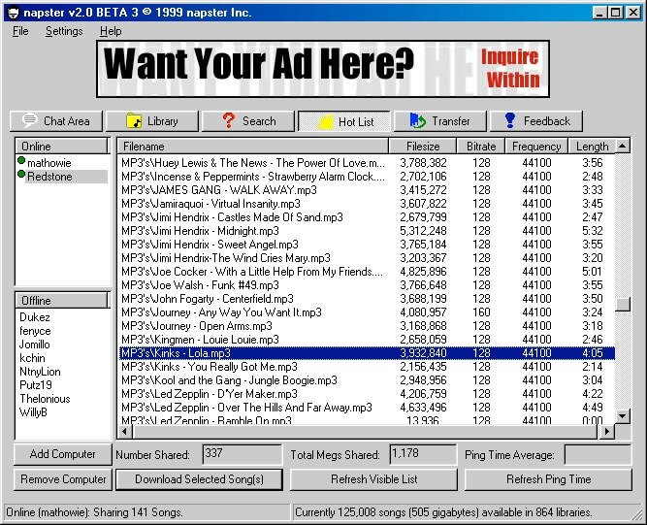The width and height of the screenshot is (647, 525).
Task: Select offline user fenyce
Action: coord(35,331)
